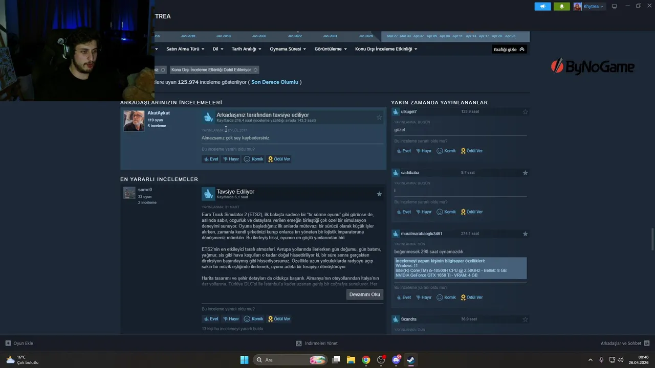The width and height of the screenshot is (655, 368).
Task: Open the AkutAykut profile name link
Action: coord(159,113)
